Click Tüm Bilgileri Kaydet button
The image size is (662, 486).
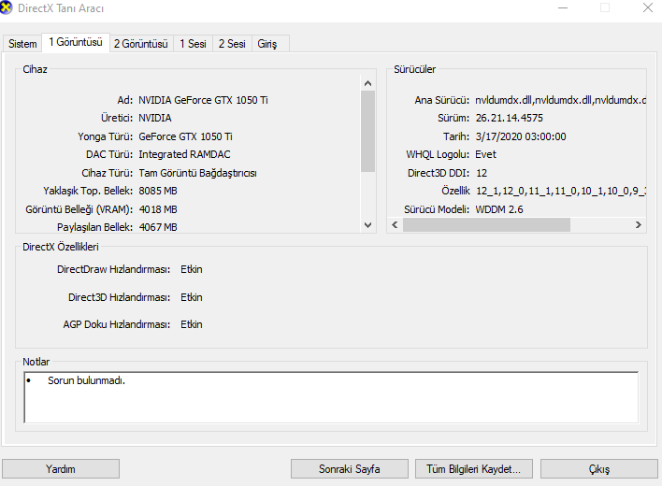(474, 468)
